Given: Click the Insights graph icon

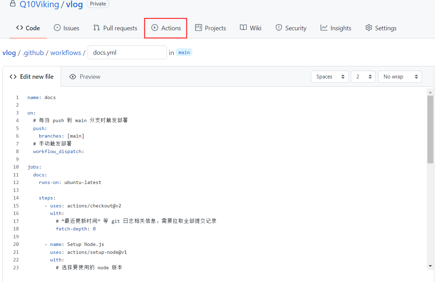Looking at the screenshot, I should pos(324,28).
